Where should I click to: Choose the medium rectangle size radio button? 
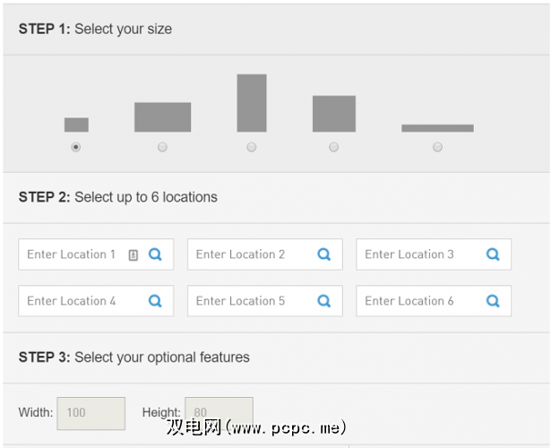(x=334, y=147)
